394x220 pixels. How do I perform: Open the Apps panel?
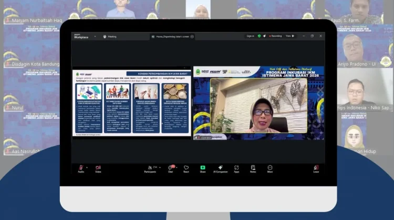pyautogui.click(x=236, y=168)
